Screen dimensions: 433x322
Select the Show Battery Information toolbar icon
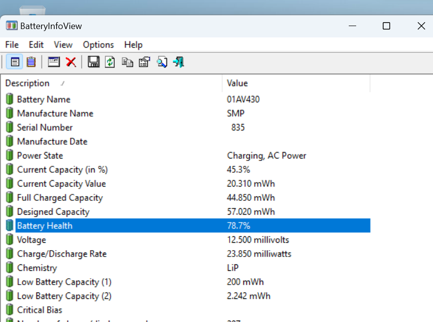[x=15, y=62]
